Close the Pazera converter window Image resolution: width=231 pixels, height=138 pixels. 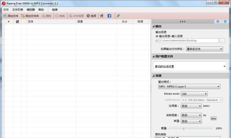tap(224, 3)
